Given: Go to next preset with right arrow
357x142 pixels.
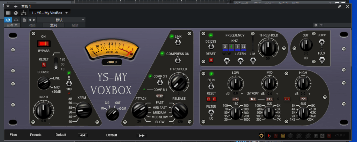Looking at the screenshot, I should point(34,20).
